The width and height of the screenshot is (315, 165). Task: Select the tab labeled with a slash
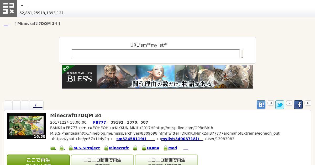click(x=36, y=106)
